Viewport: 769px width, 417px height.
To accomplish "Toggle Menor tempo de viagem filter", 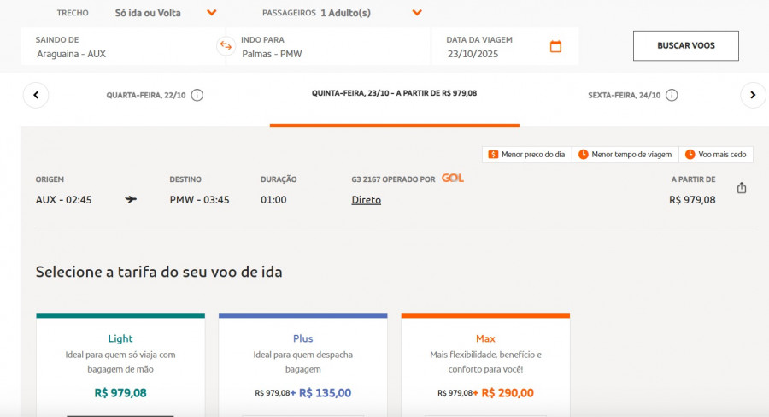I will point(625,155).
